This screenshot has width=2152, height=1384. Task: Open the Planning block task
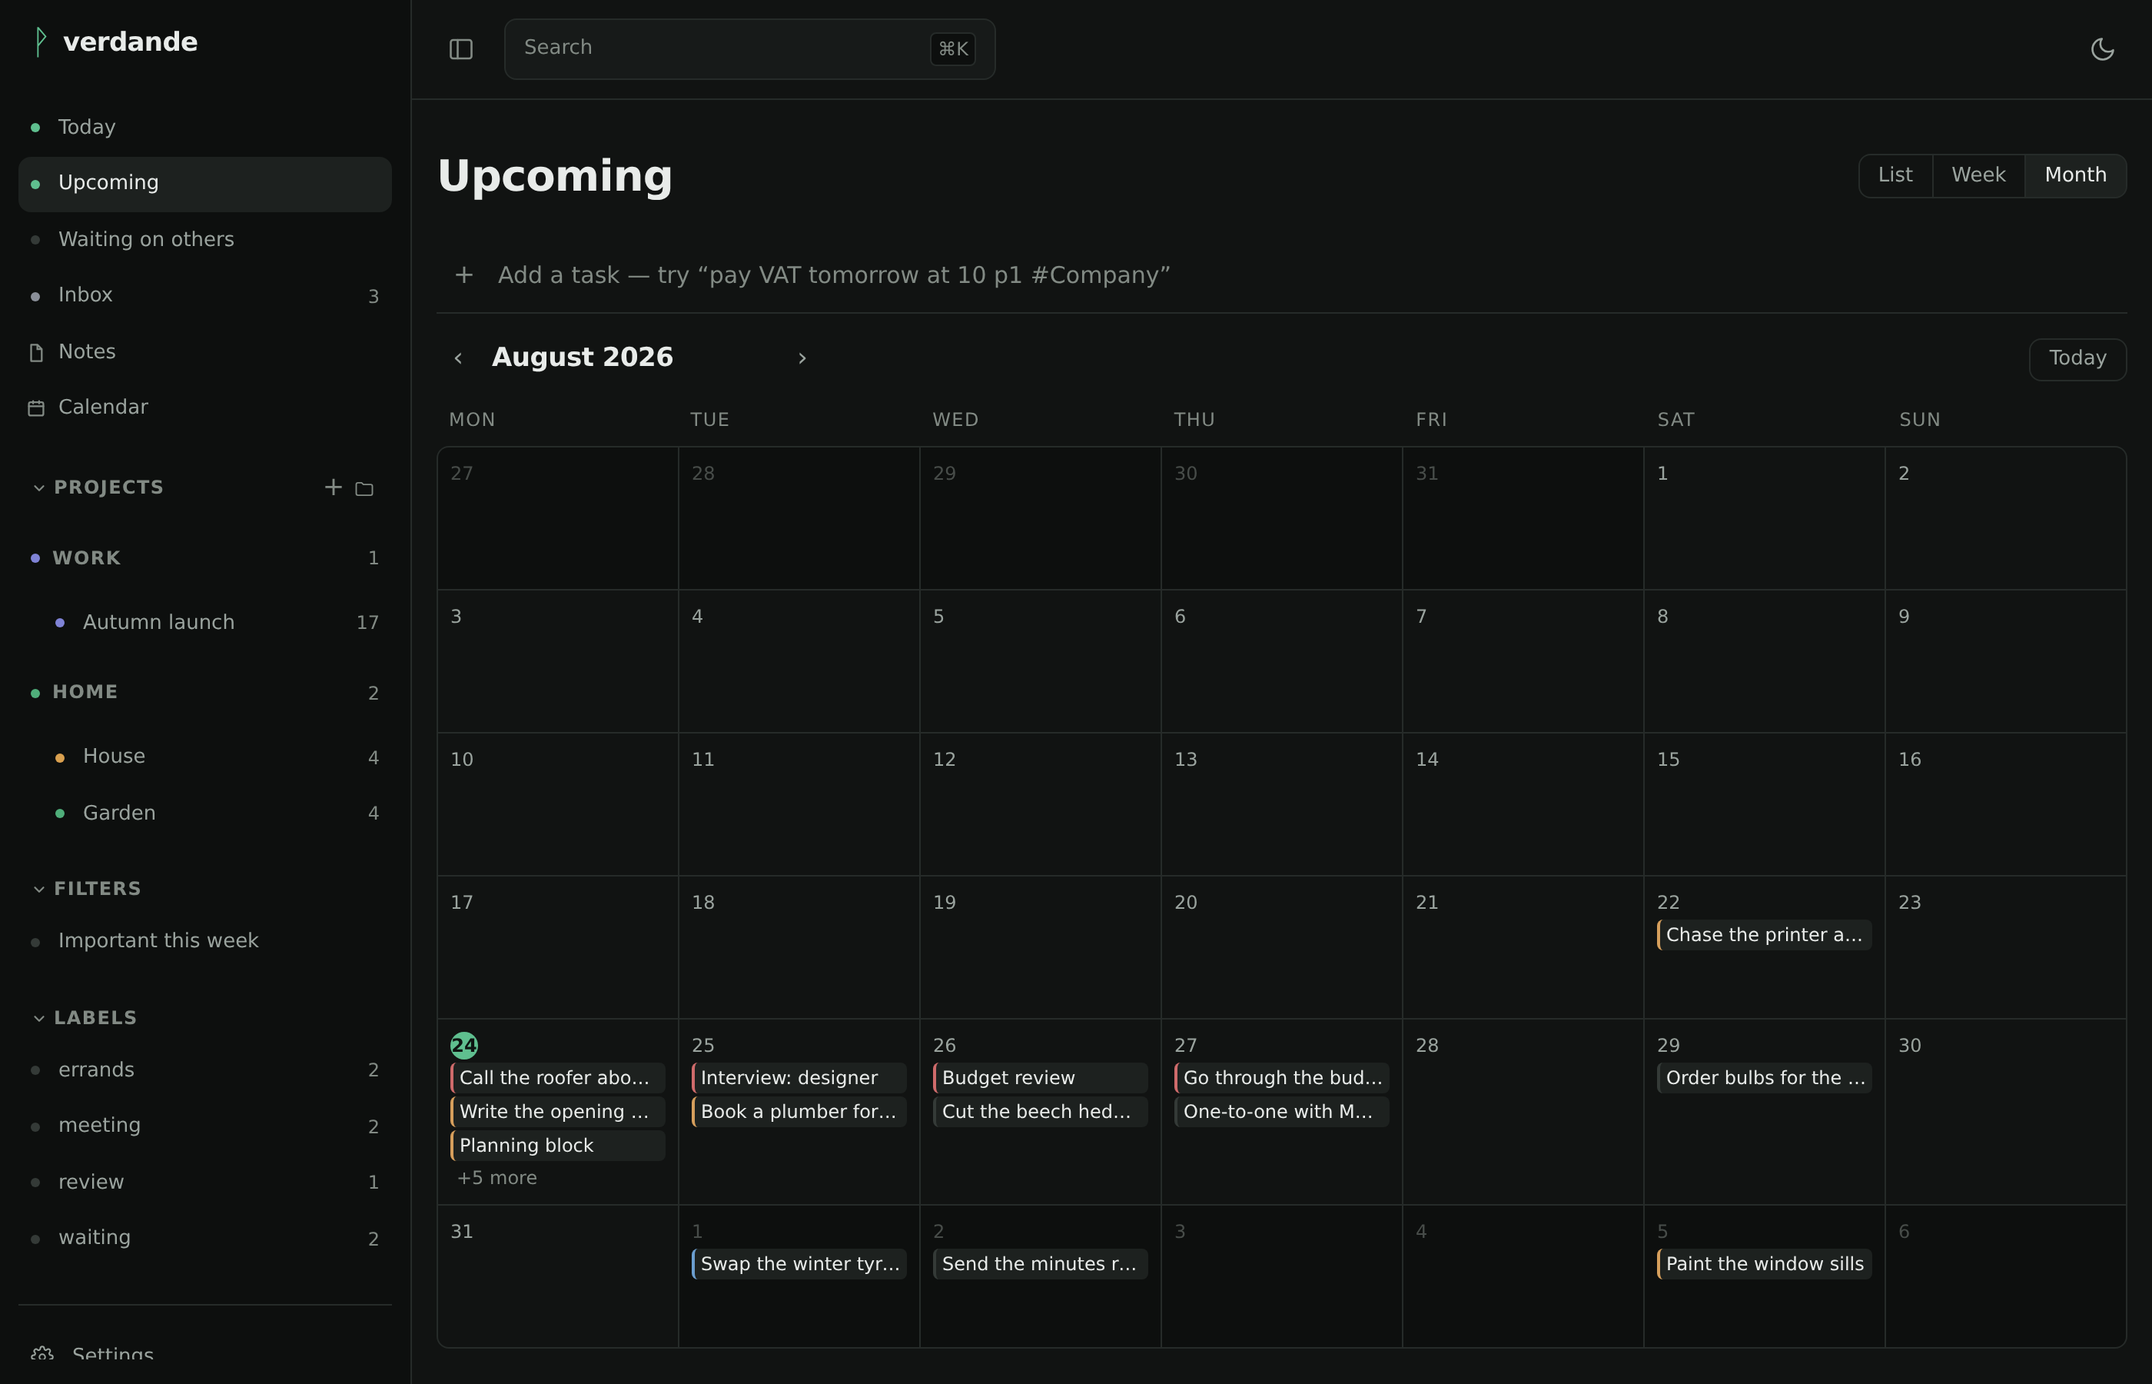coord(557,1146)
